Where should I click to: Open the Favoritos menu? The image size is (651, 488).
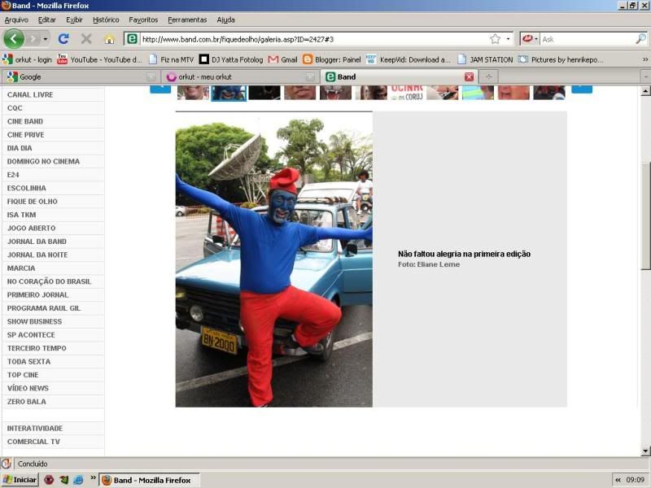(143, 20)
